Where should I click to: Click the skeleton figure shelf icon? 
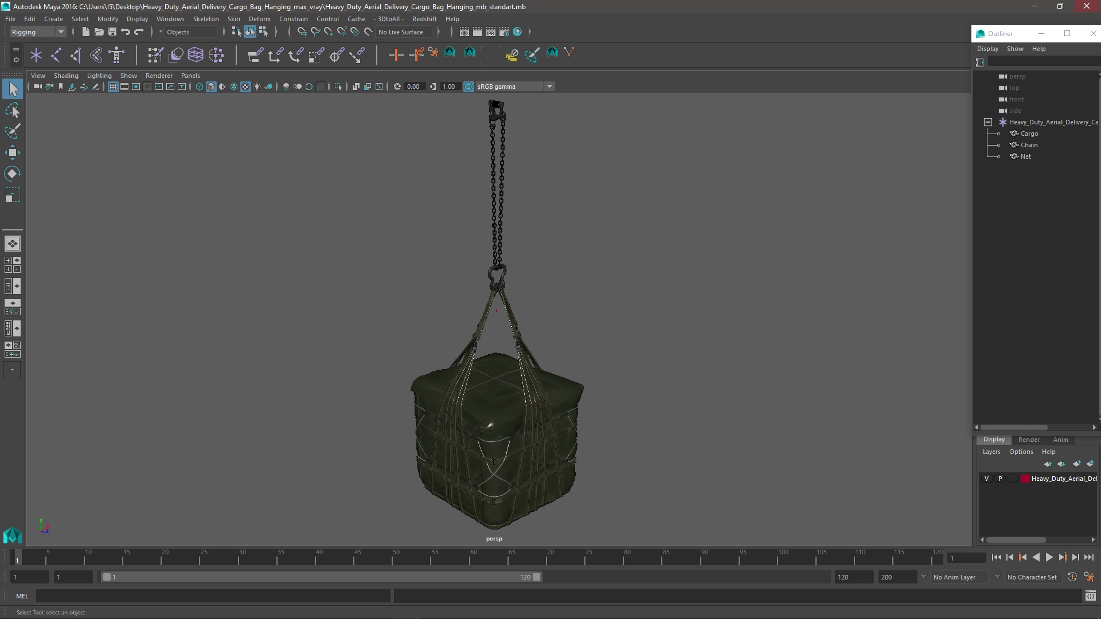[x=117, y=55]
